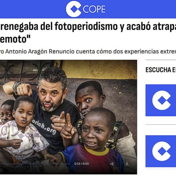Viewport: 176px width, 176px height.
Task: Download the audio via the download icon
Action: (x=127, y=164)
